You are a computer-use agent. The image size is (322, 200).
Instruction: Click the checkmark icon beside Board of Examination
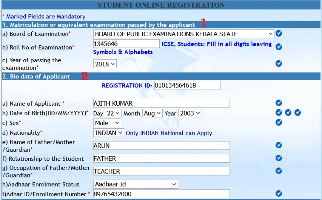(x=279, y=33)
